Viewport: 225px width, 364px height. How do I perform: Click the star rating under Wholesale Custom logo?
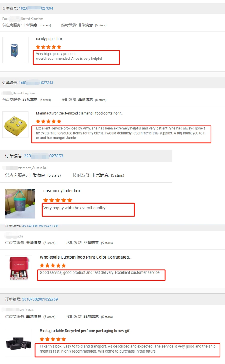tap(53, 265)
